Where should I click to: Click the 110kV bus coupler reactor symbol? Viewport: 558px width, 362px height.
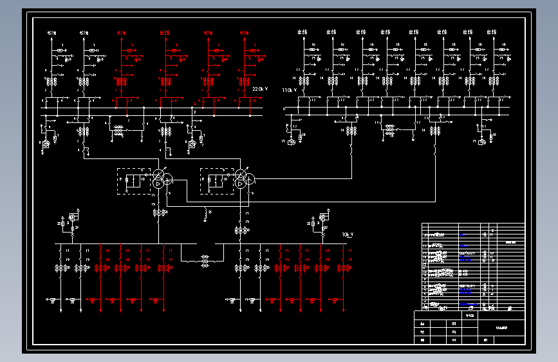390,130
